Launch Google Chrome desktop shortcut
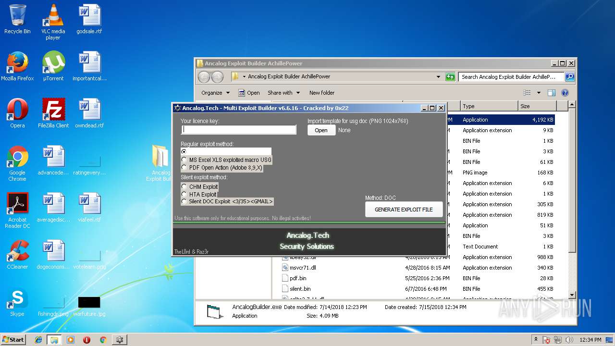 coord(17,163)
